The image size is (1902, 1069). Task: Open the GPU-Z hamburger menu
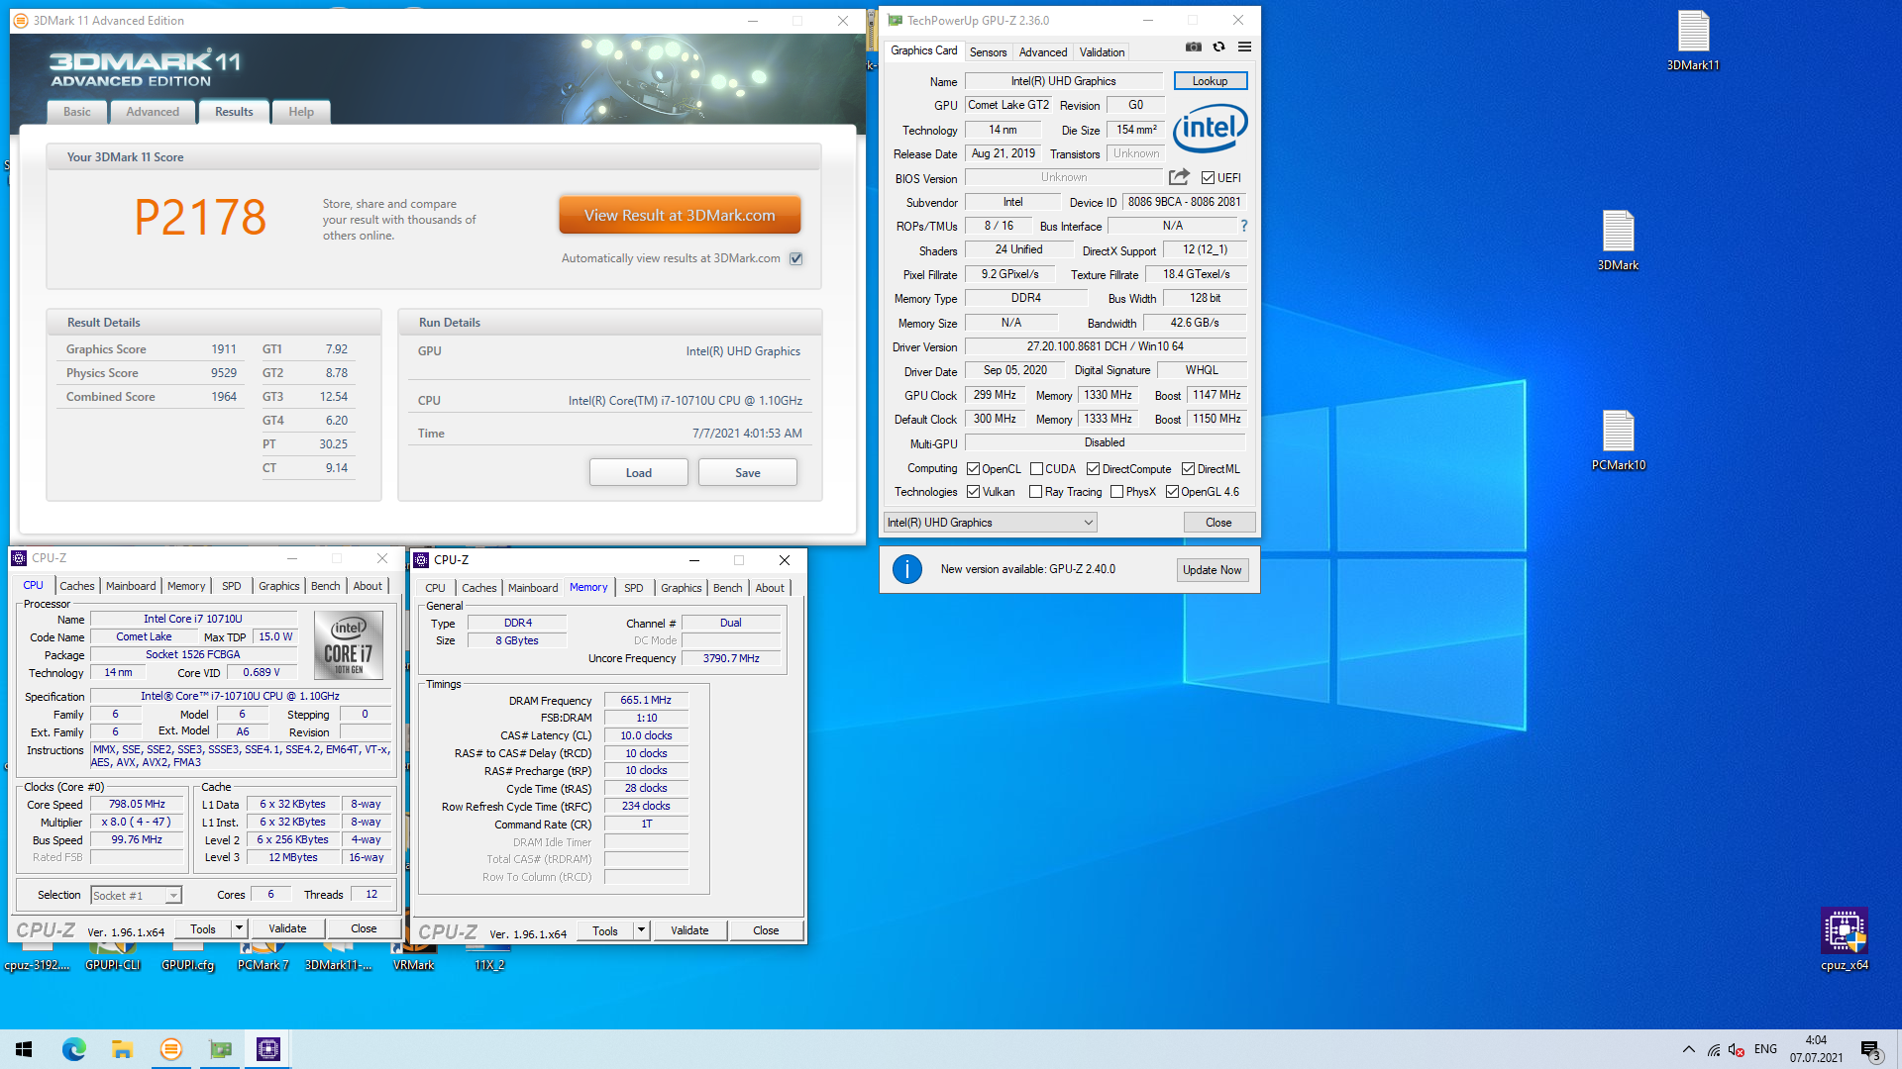(x=1245, y=47)
